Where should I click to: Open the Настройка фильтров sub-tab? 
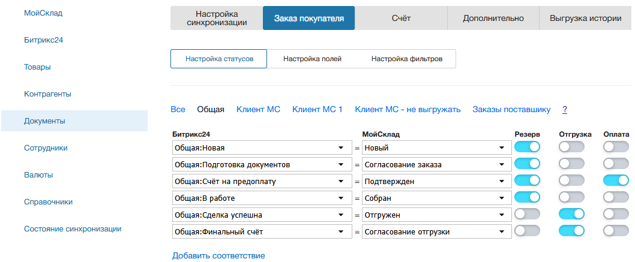(x=407, y=59)
